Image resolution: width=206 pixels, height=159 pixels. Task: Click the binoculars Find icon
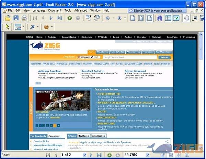click(160, 18)
